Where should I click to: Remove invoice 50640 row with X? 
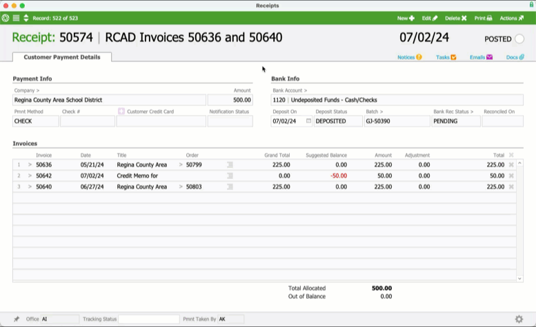[511, 187]
